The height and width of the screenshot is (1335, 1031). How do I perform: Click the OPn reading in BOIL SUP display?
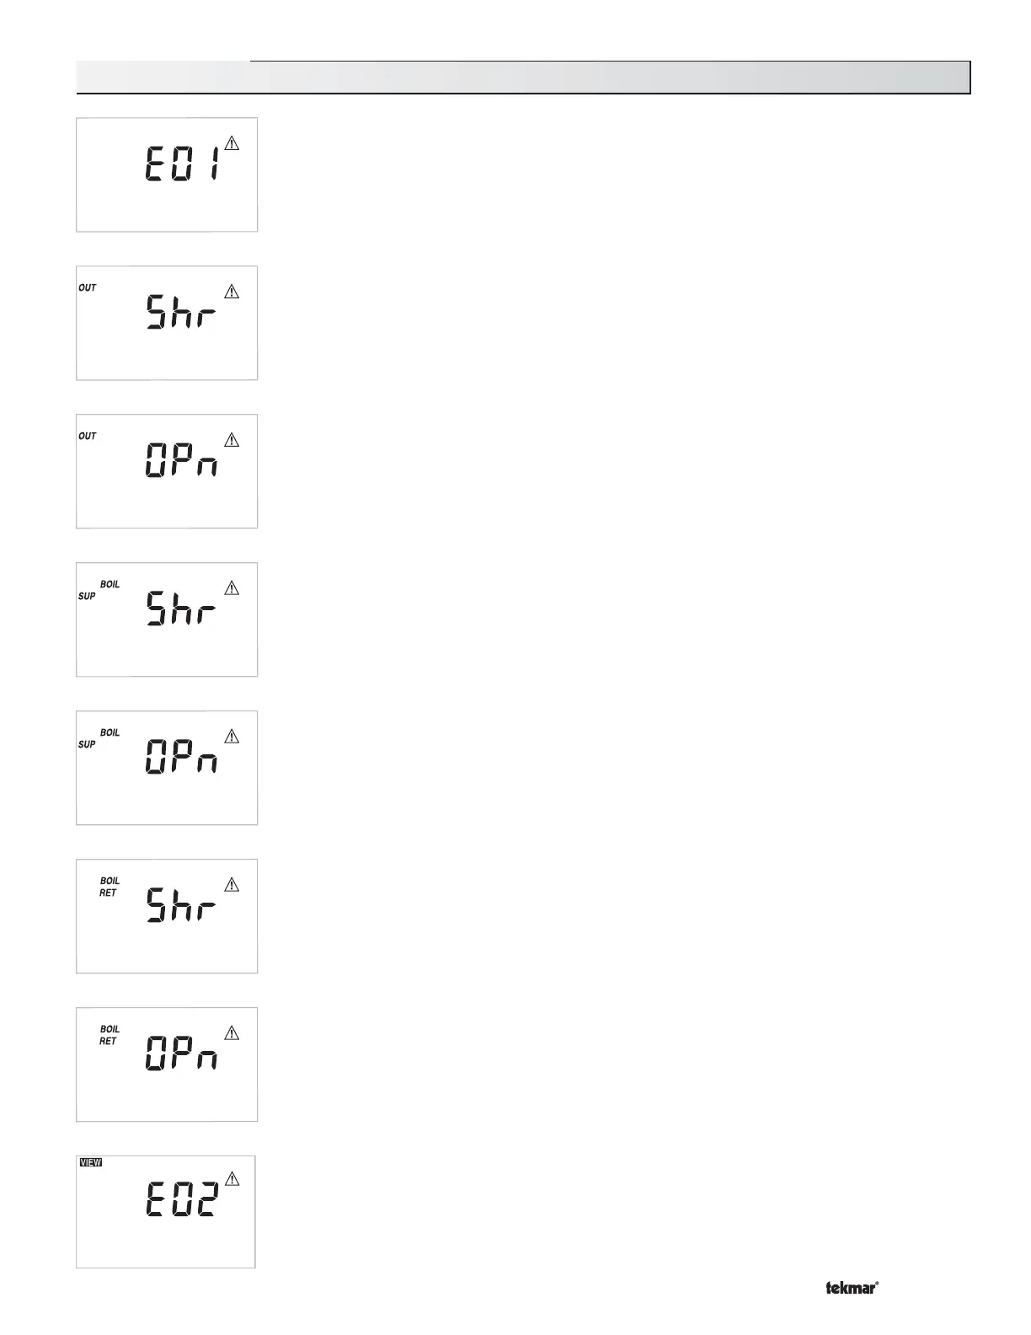pos(182,757)
